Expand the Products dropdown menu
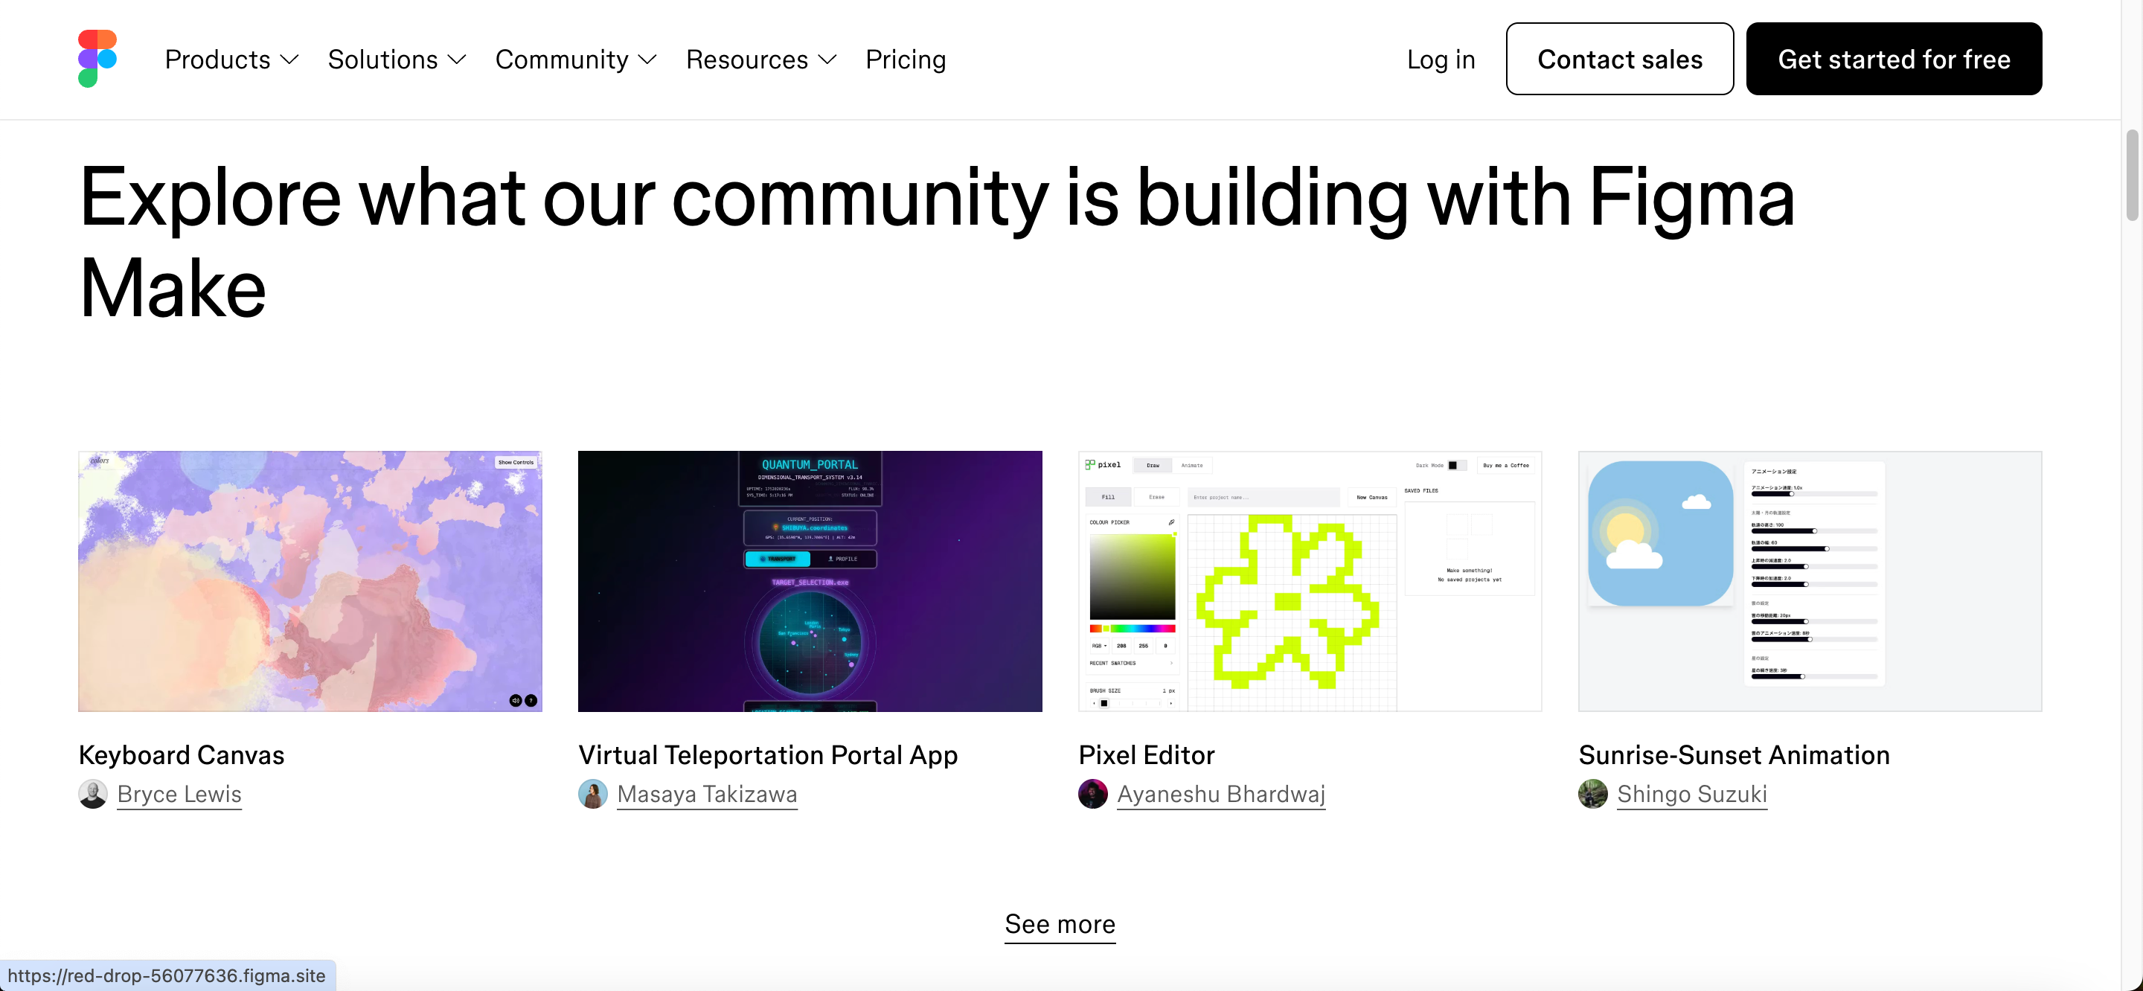 pyautogui.click(x=231, y=59)
